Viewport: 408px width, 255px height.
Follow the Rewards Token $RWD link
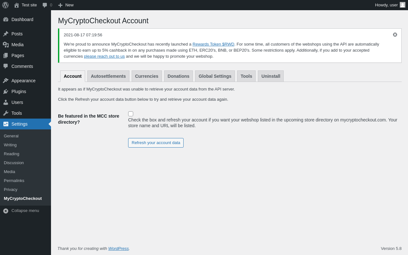[213, 44]
